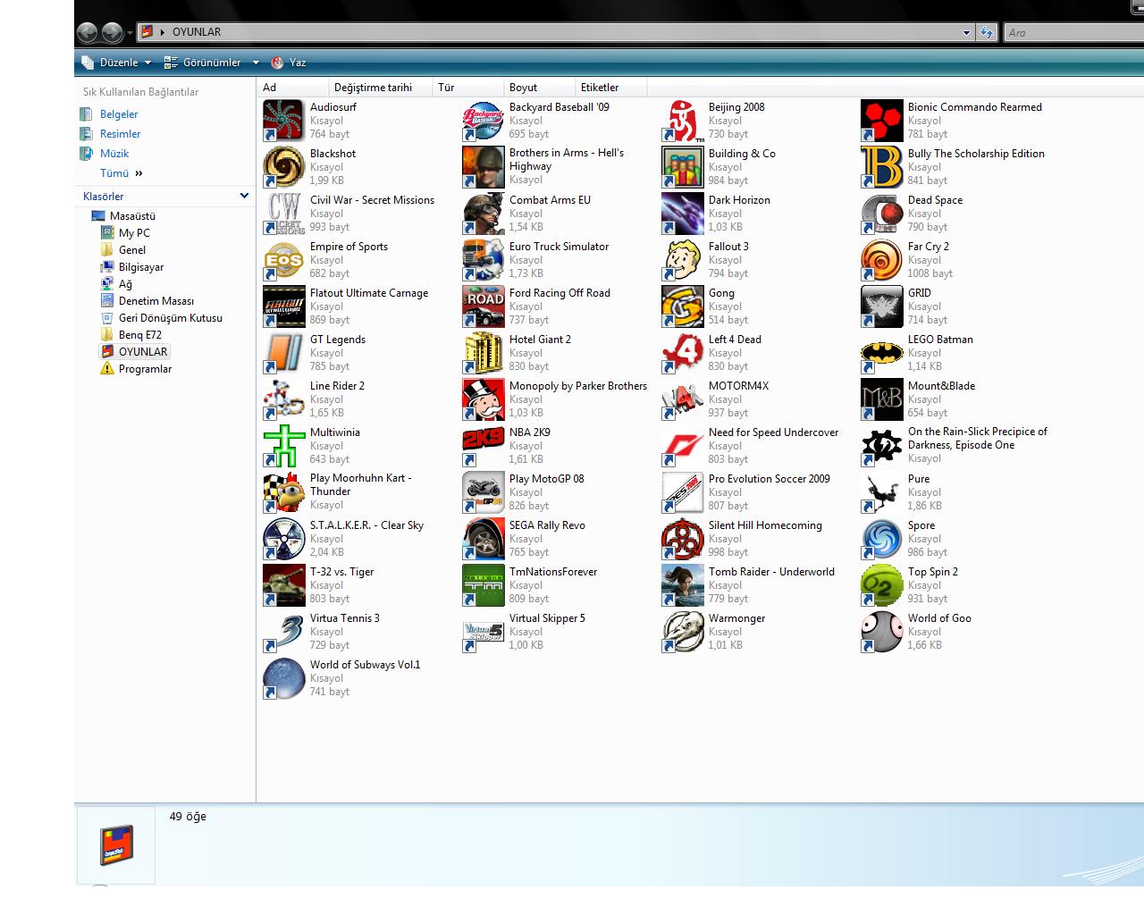Screen dimensions: 1144x915
Task: Click the S.T.A.L.K.E.R. - Clear Sky icon
Action: (x=284, y=539)
